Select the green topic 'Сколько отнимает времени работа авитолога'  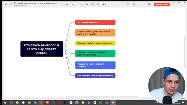[x=95, y=53]
